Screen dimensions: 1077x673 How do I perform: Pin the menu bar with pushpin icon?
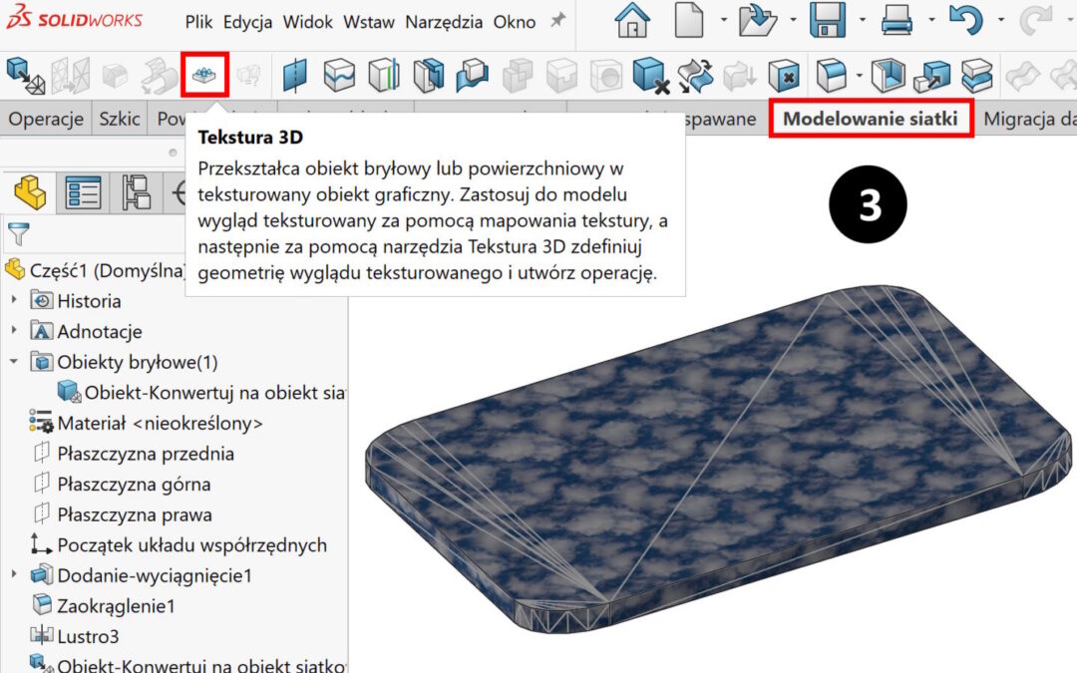(x=558, y=21)
